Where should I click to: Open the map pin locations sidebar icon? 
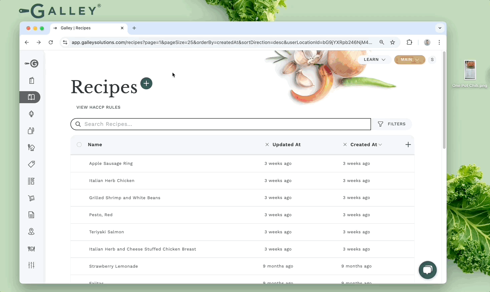(31, 232)
